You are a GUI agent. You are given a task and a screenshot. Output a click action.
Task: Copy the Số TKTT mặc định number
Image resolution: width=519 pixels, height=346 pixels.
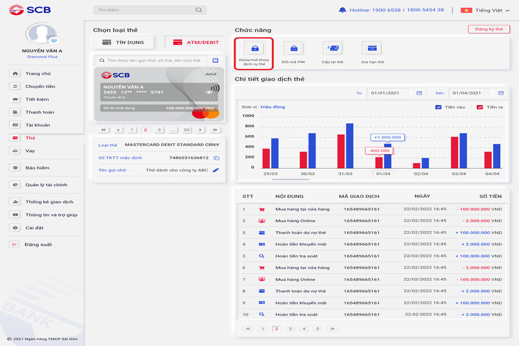tap(216, 158)
